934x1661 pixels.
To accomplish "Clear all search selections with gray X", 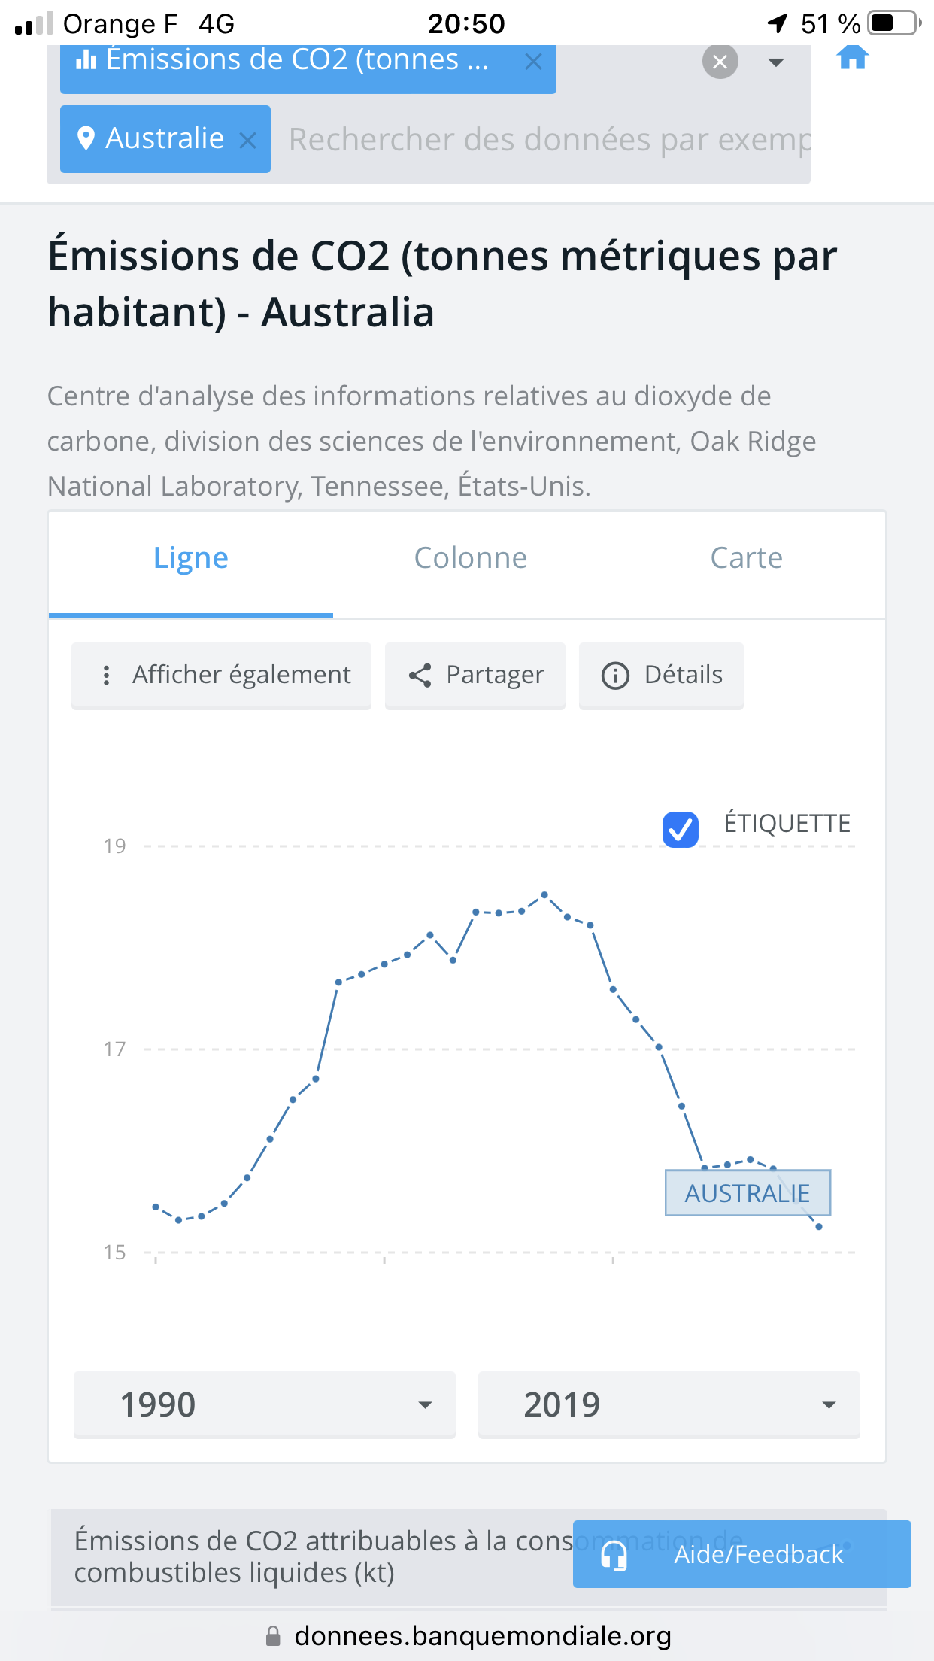I will click(720, 62).
